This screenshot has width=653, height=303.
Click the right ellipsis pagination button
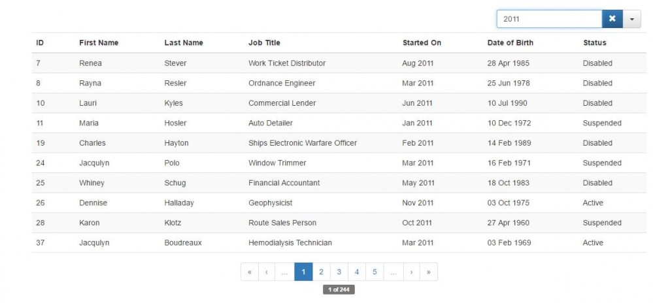pos(393,272)
